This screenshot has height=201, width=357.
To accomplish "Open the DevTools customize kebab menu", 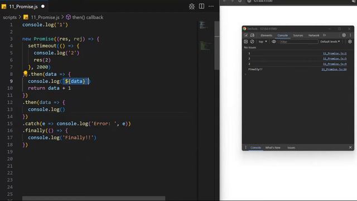I will coord(350,35).
